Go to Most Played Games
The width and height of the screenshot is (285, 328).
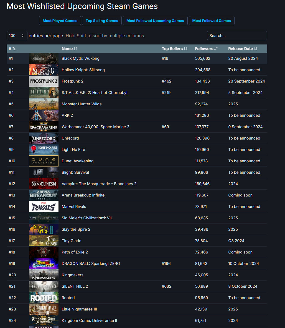point(60,21)
